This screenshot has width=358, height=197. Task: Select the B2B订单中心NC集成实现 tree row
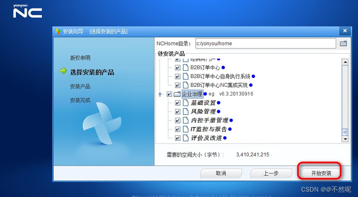click(x=219, y=85)
